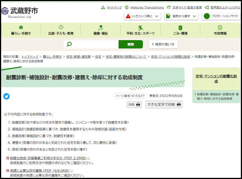Open 検索の使い方 help link

(163, 44)
